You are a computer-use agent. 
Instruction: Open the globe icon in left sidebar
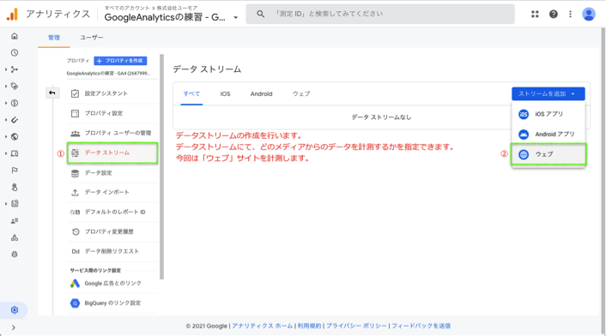pos(15,136)
